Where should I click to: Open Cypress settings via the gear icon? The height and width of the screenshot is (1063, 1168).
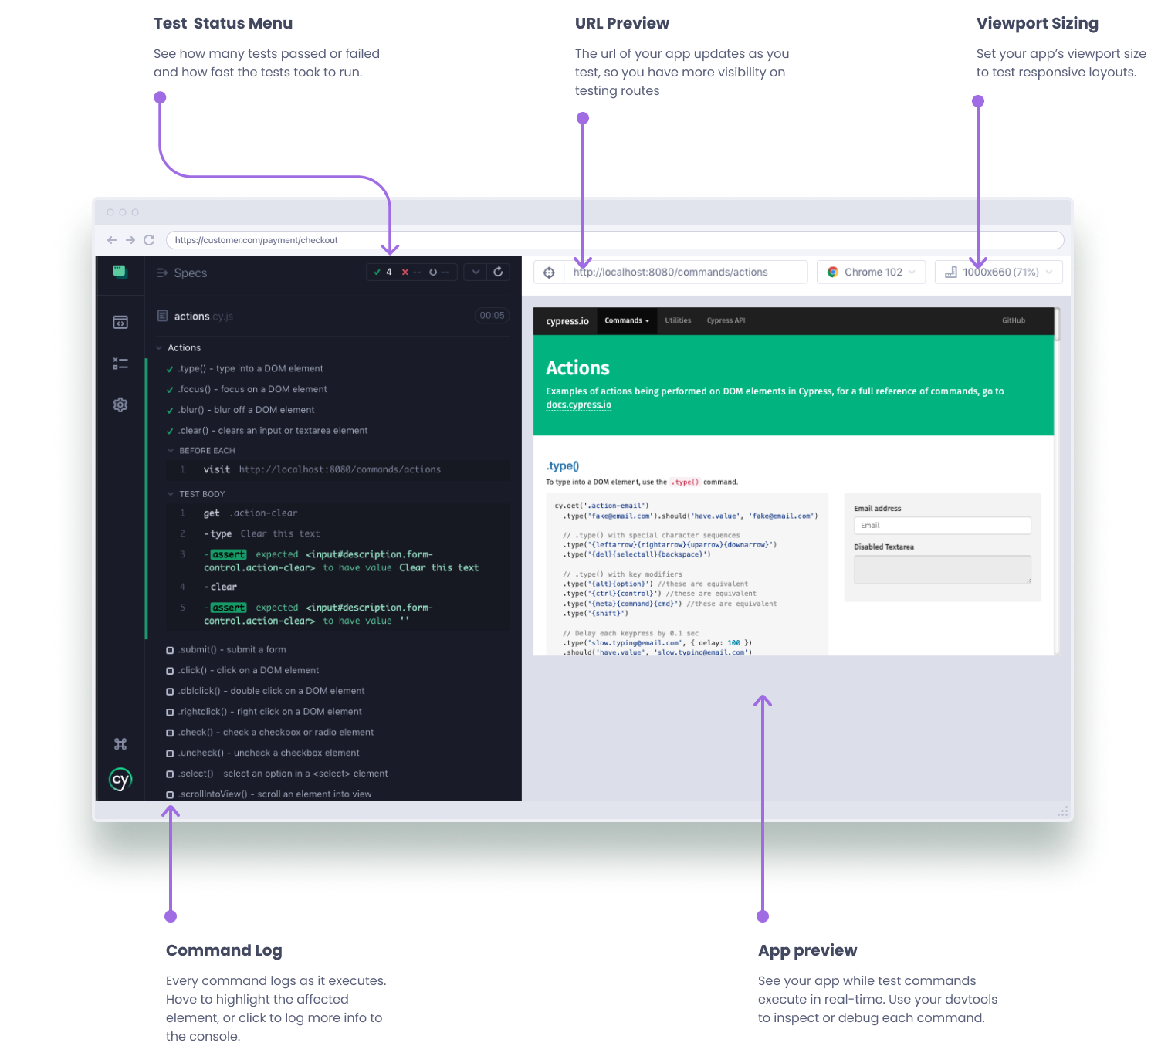click(x=120, y=404)
